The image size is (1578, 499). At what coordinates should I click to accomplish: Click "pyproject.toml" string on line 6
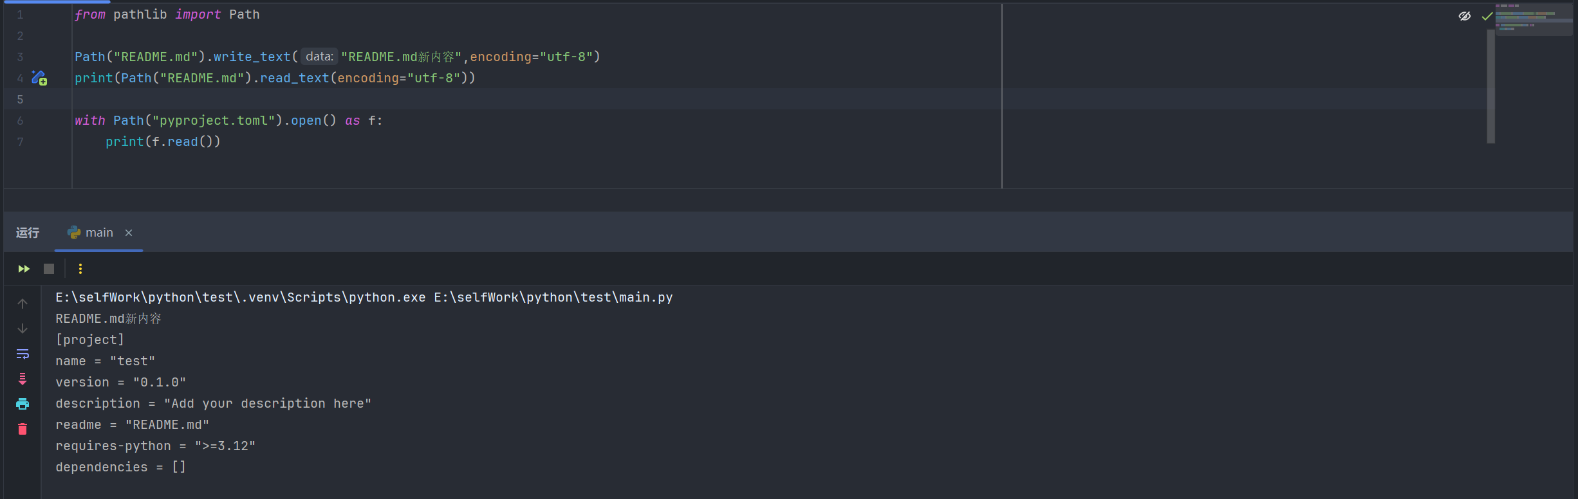coord(214,120)
